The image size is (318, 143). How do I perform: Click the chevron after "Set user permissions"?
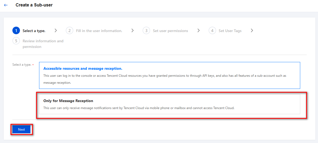(198, 31)
